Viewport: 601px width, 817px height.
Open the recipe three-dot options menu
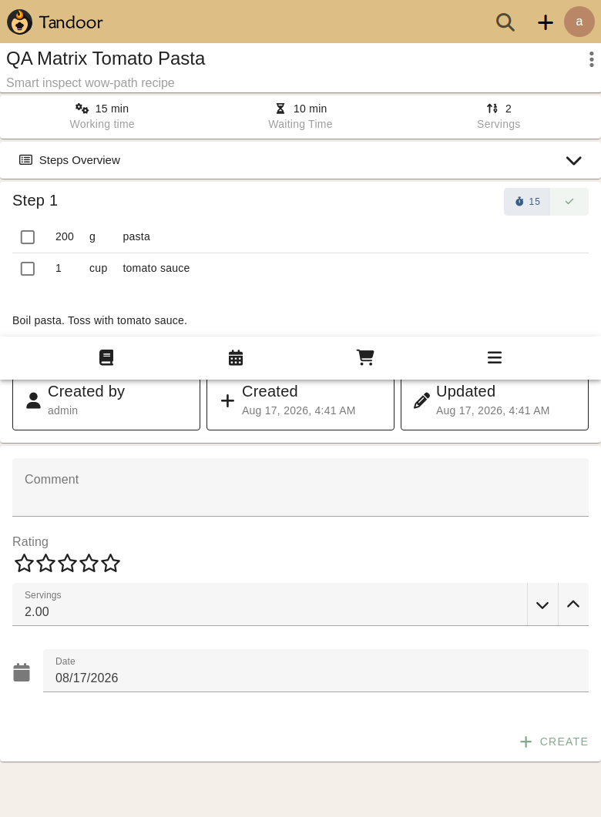[x=591, y=59]
